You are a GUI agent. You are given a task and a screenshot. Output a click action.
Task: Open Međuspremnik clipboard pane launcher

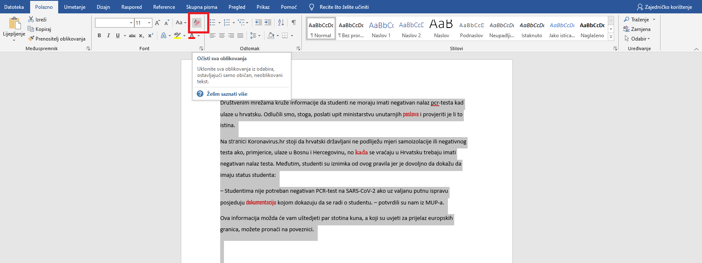coord(88,49)
